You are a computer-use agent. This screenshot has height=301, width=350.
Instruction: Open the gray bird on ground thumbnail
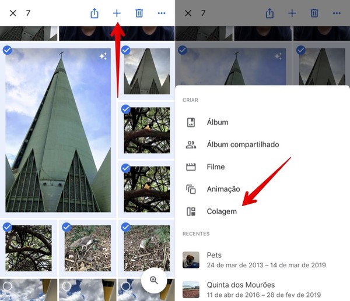click(x=87, y=248)
